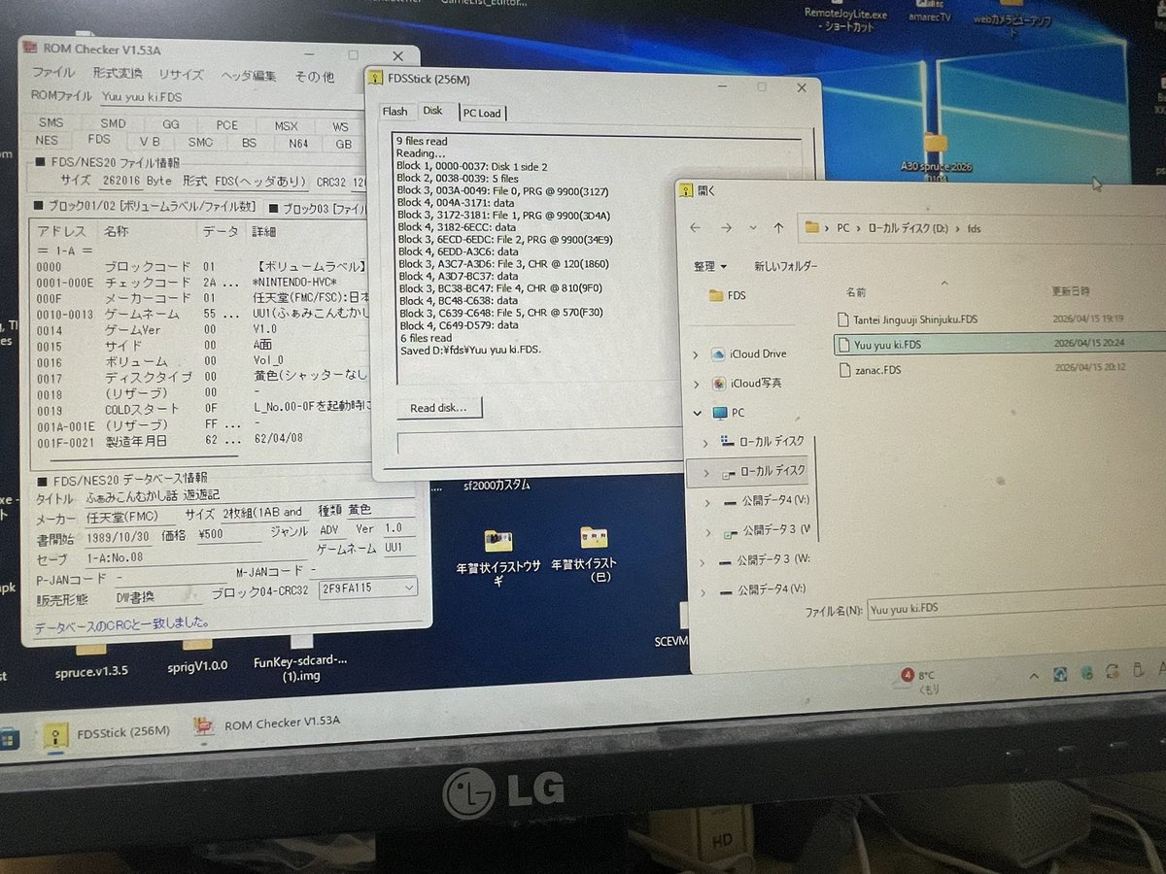1166x874 pixels.
Task: Switch to the SMC tab in ROM Checker
Action: (x=200, y=142)
